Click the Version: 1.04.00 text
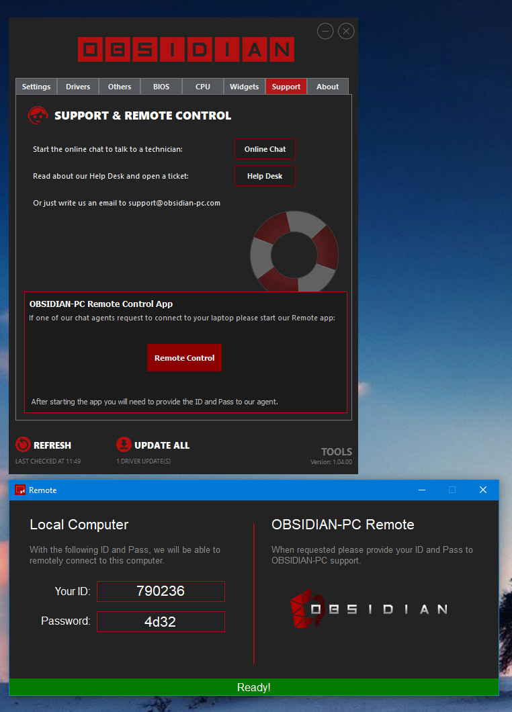The image size is (512, 712). tap(331, 462)
